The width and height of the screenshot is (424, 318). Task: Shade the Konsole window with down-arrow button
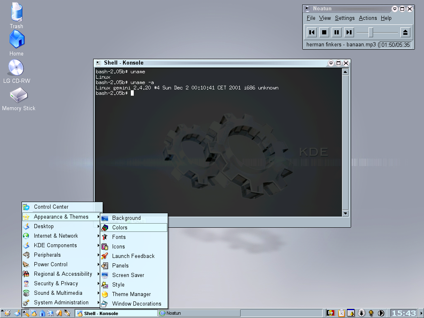331,63
